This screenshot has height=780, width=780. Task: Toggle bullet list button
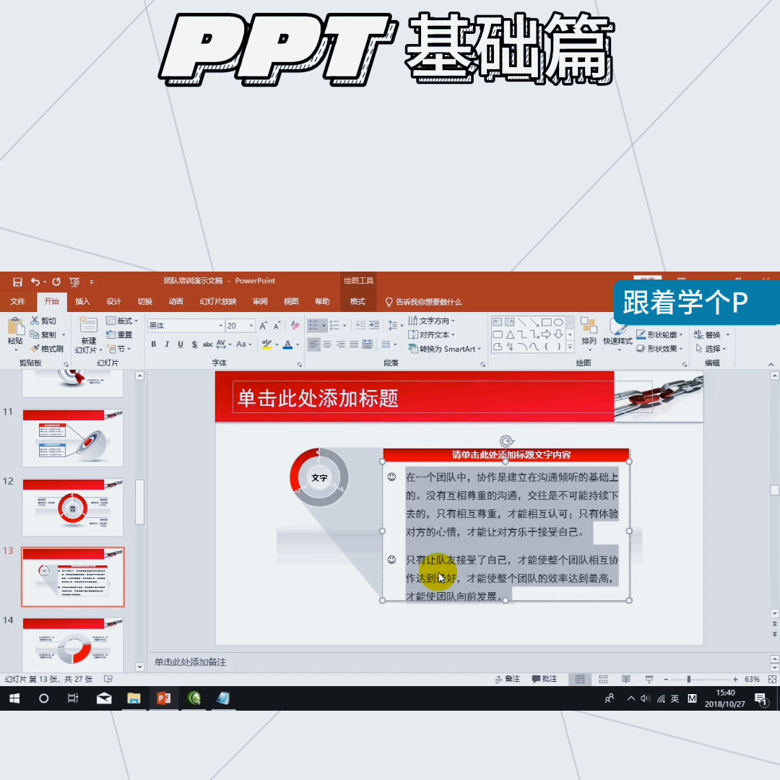click(313, 325)
